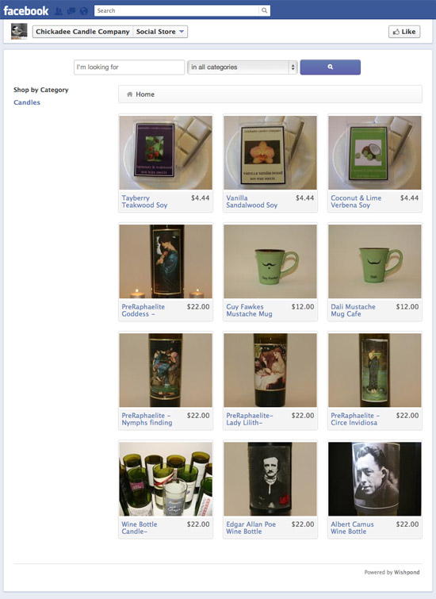Open Tayberry Teakwood Soy product link

pos(145,202)
